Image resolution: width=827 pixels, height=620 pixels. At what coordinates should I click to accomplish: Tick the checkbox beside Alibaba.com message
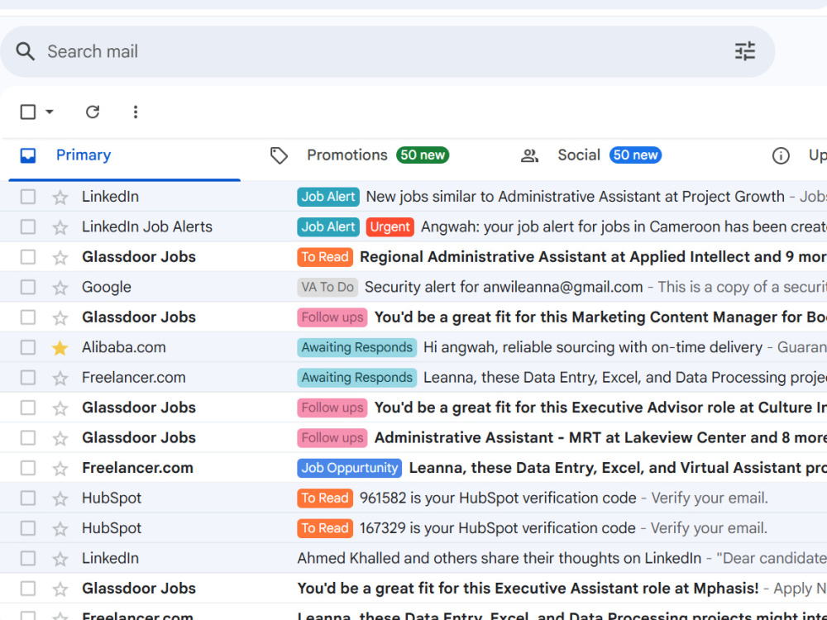pyautogui.click(x=28, y=347)
